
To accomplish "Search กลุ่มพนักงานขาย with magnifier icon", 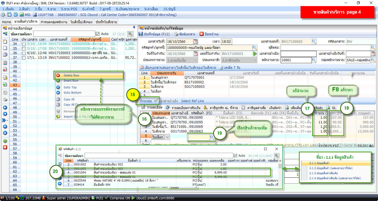I will (x=373, y=60).
